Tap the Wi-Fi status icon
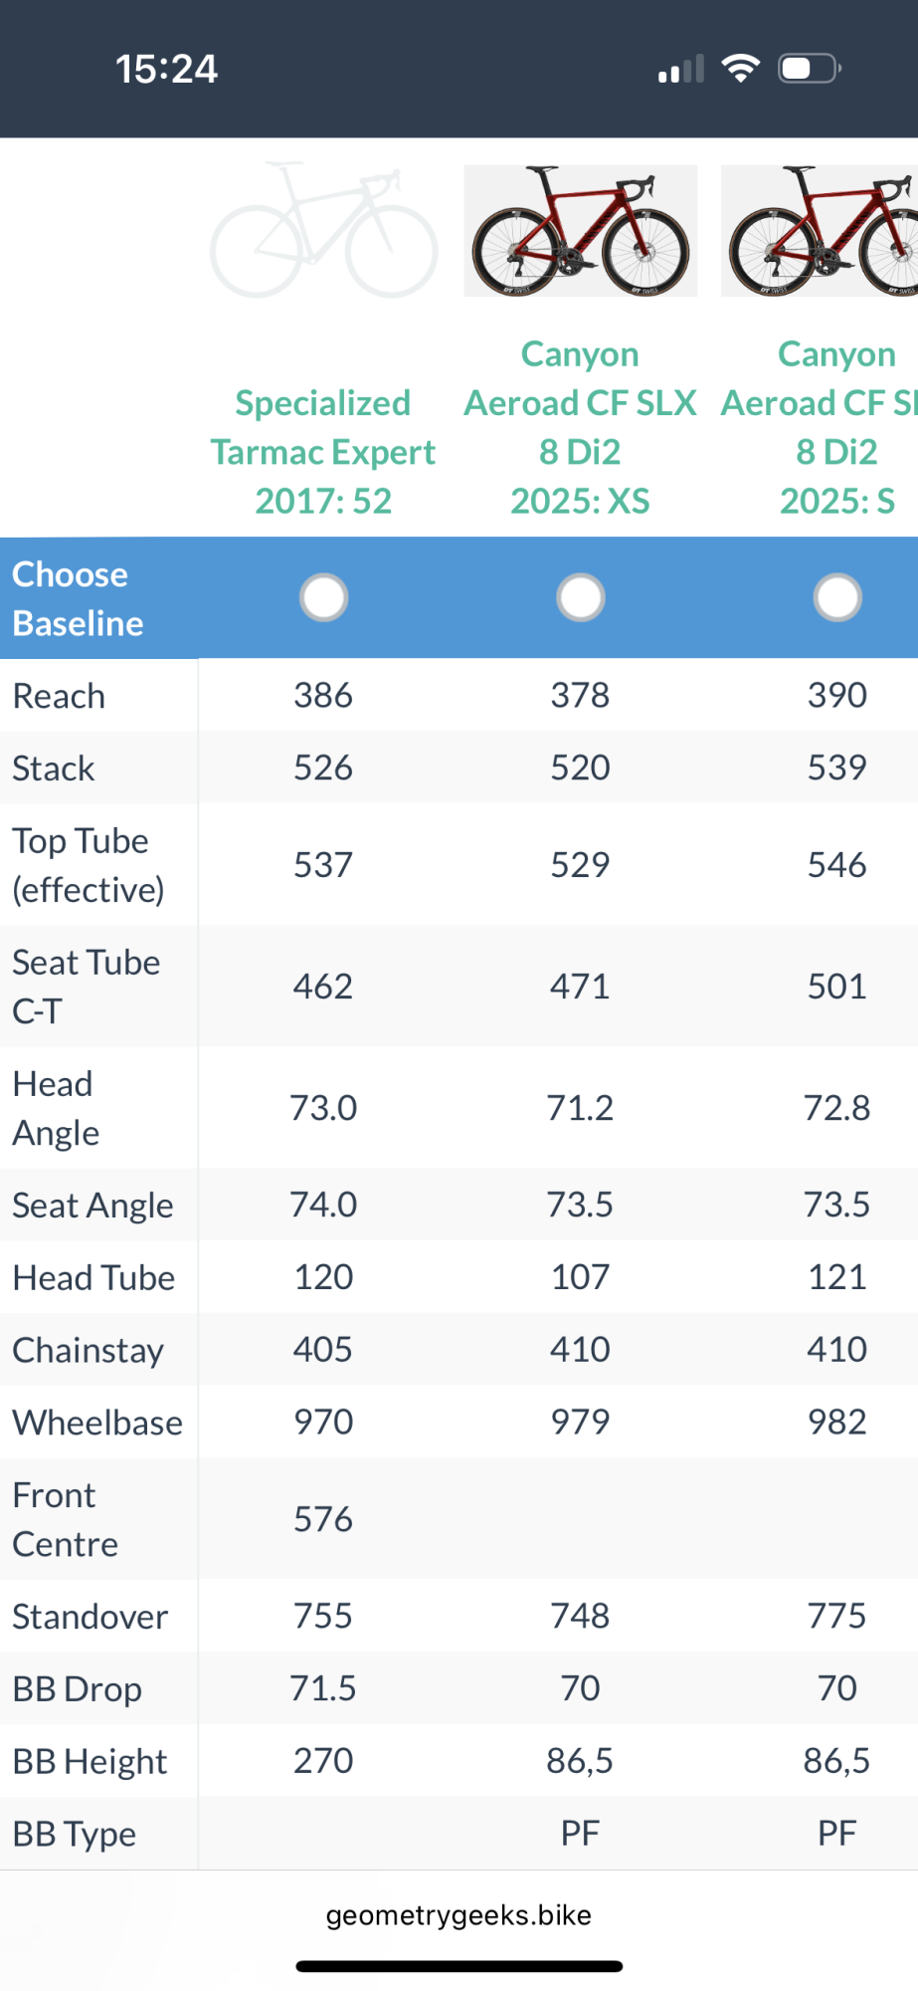Image resolution: width=918 pixels, height=1991 pixels. 740,69
